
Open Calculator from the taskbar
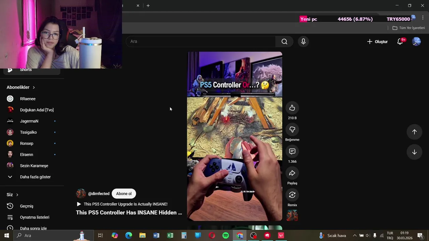pyautogui.click(x=184, y=236)
